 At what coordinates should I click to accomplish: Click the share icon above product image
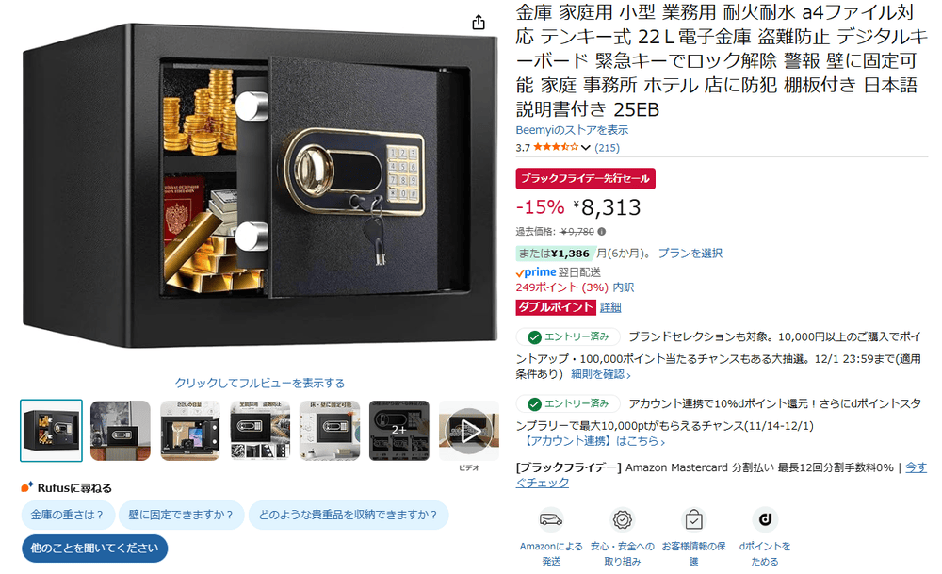click(479, 23)
